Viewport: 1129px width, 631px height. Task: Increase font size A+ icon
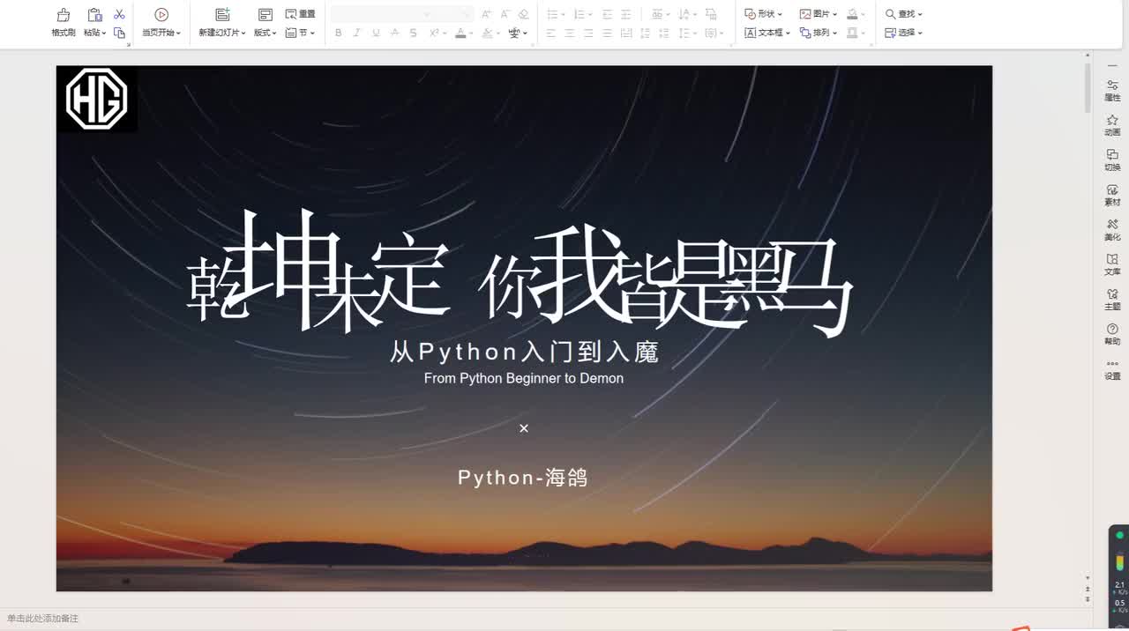tap(487, 14)
